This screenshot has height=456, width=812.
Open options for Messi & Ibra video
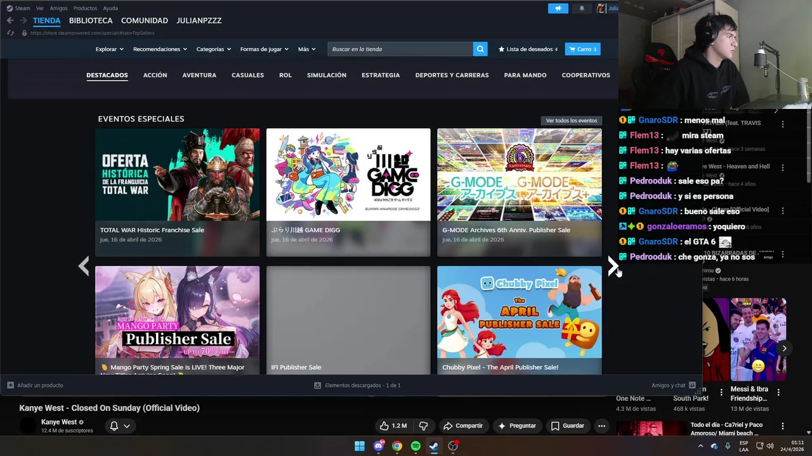(778, 393)
